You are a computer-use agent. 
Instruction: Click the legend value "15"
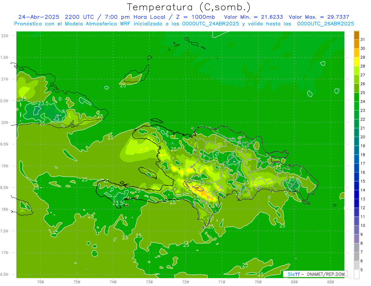363,181
